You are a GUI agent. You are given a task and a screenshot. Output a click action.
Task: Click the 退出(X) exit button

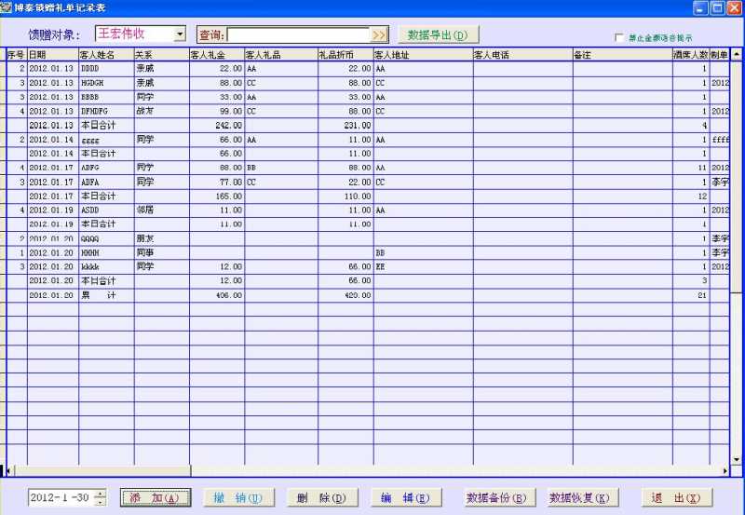(x=675, y=498)
